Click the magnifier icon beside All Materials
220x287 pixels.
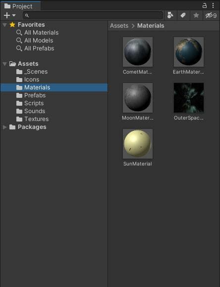pyautogui.click(x=19, y=33)
